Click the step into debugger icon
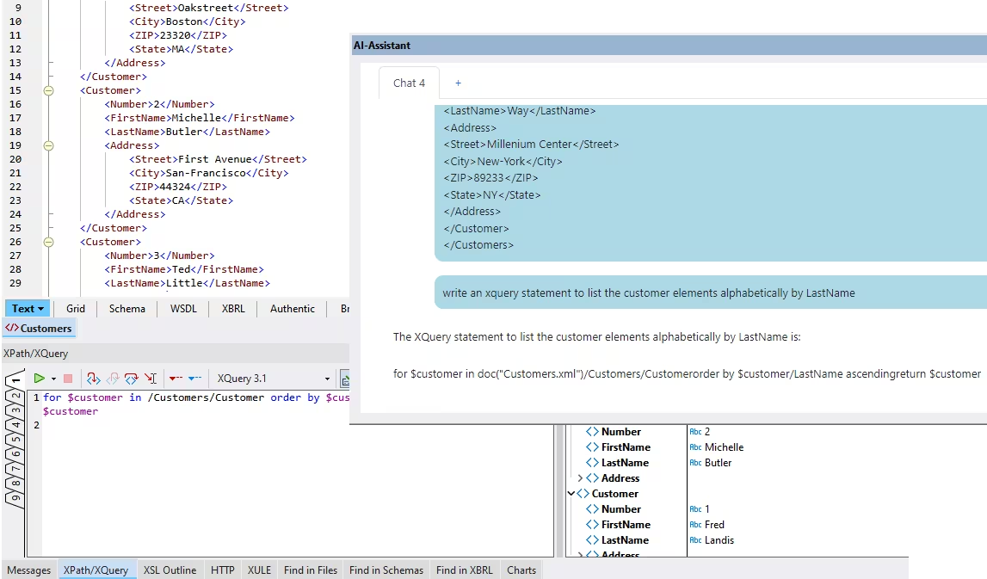The image size is (987, 579). pyautogui.click(x=94, y=379)
